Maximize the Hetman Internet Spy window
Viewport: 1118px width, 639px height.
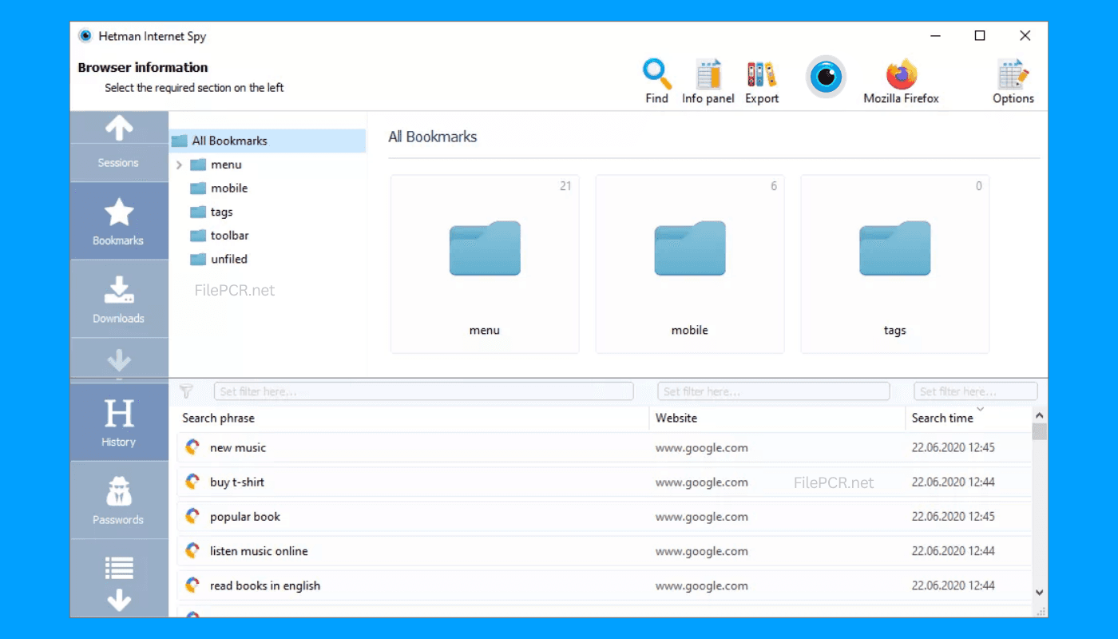pos(980,35)
